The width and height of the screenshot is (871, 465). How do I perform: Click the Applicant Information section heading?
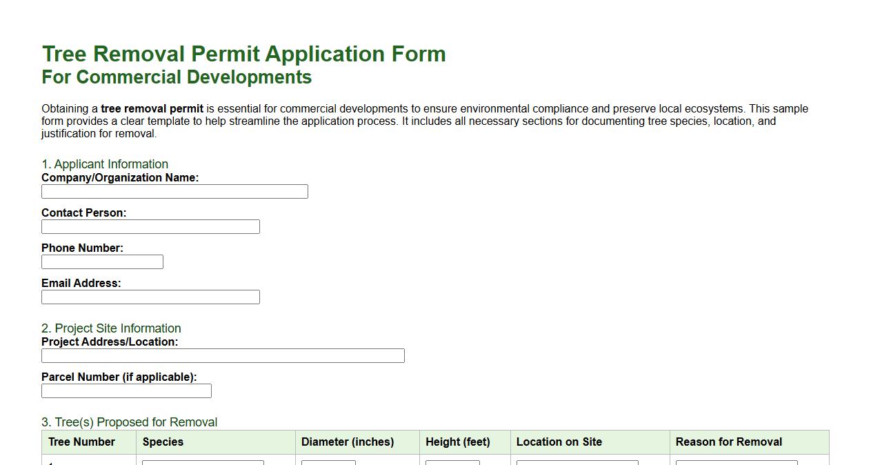pos(105,164)
